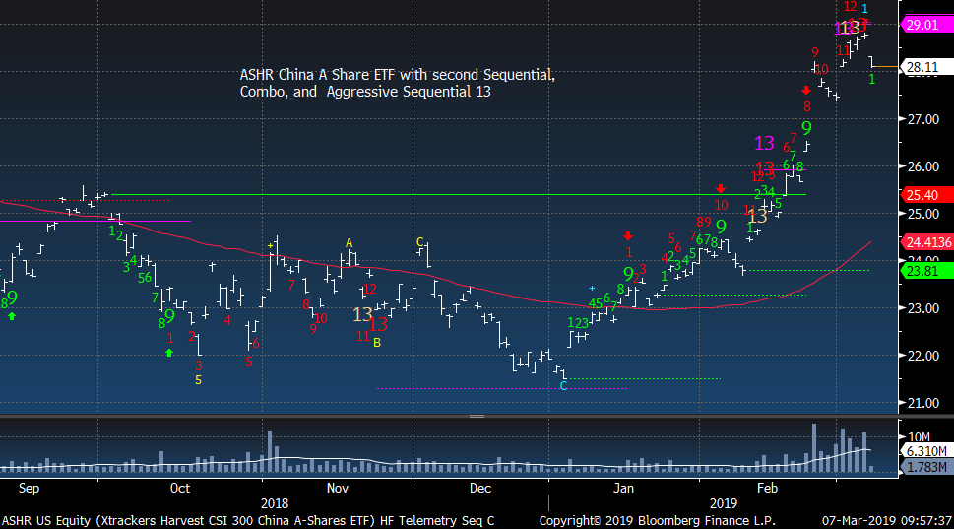Click the ASHR US Equity ticker description
The height and width of the screenshot is (529, 954).
tap(248, 521)
